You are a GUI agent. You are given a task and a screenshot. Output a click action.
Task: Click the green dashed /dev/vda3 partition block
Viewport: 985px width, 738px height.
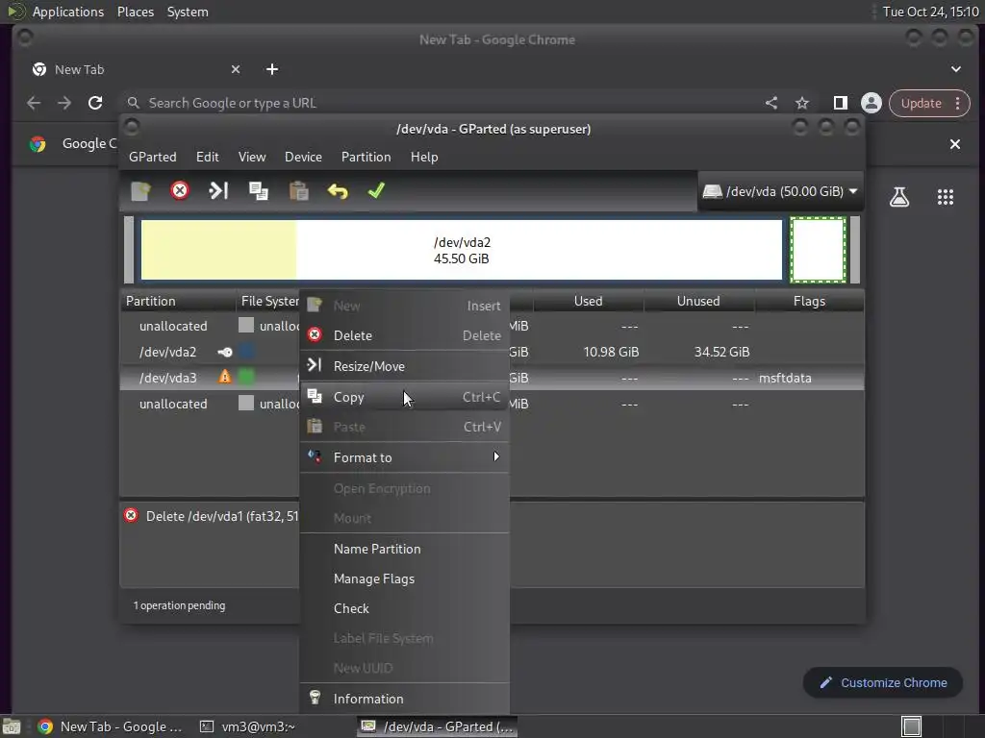click(818, 250)
